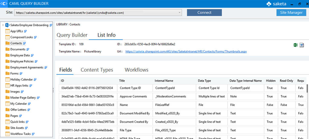Image resolution: width=309 pixels, height=139 pixels.
Task: Click list icon of My Calendar
Action: tap(8, 104)
